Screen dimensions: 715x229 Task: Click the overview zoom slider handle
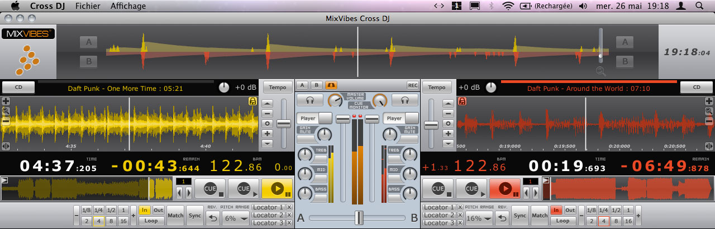coord(601,56)
